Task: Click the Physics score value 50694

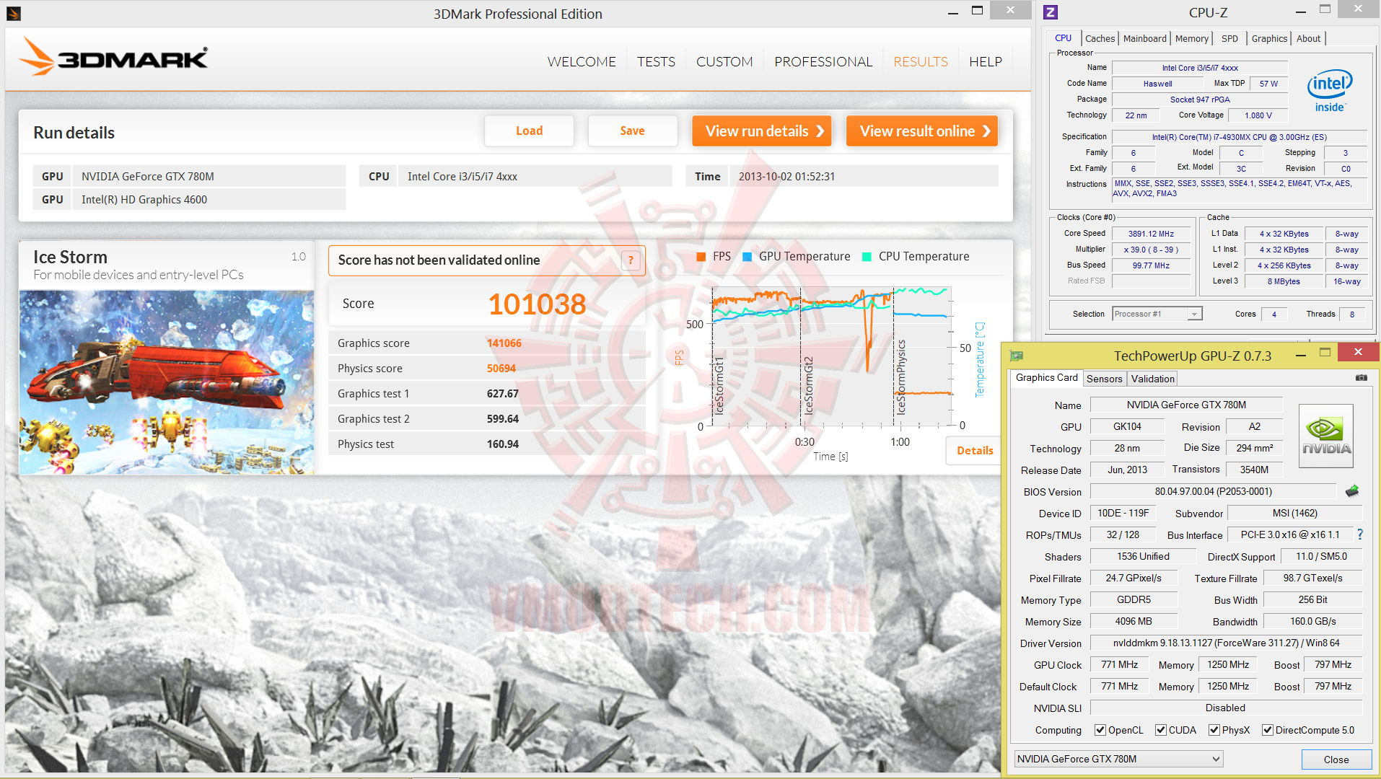Action: tap(501, 369)
